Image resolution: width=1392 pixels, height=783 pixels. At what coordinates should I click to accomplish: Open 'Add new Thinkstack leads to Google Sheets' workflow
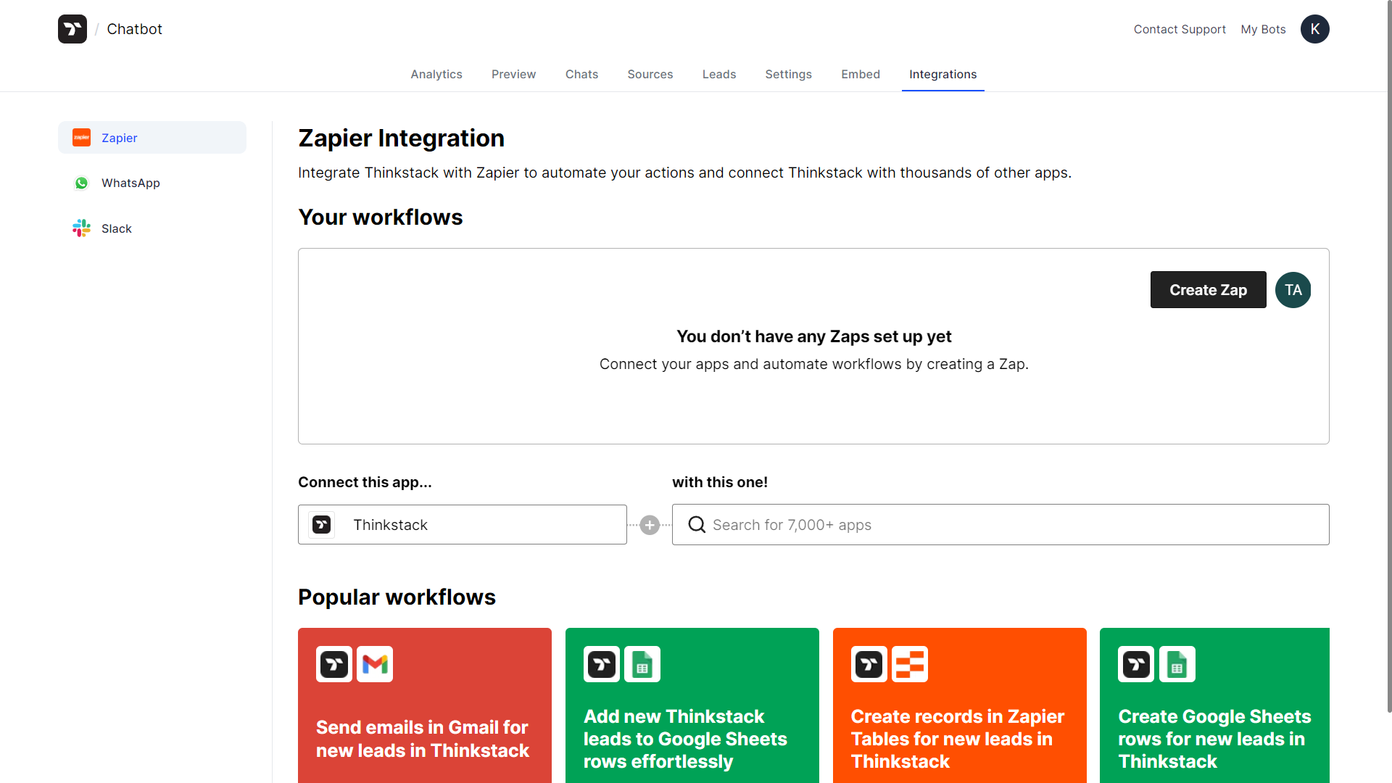pos(692,705)
